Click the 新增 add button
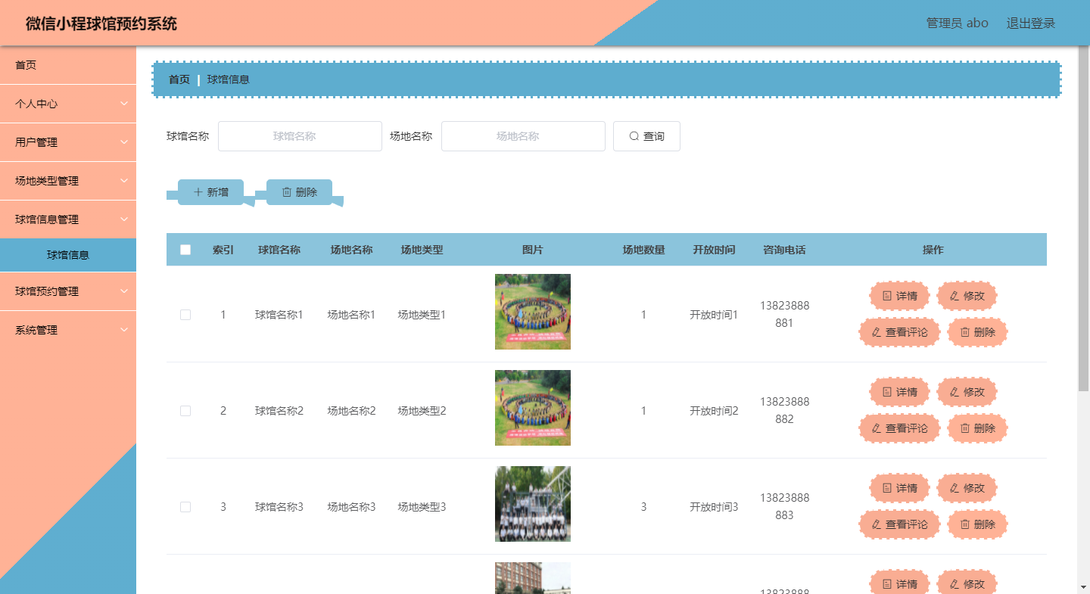 pyautogui.click(x=210, y=192)
